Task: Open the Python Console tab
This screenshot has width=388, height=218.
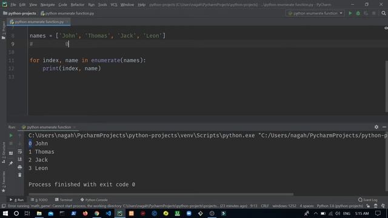Action: pyautogui.click(x=94, y=200)
